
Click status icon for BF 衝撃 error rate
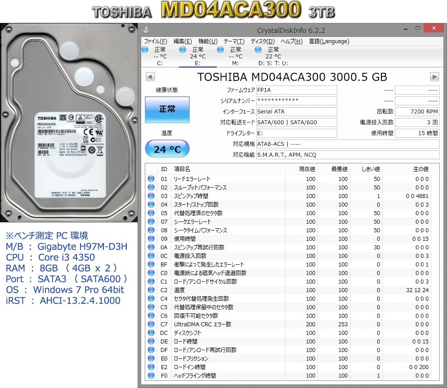coord(151,265)
